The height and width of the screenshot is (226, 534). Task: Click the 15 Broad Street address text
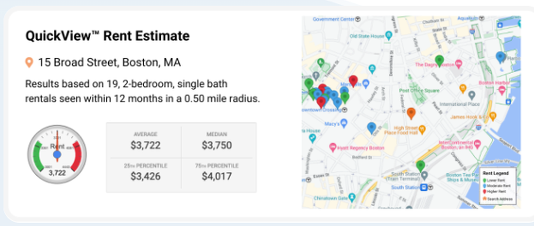point(109,63)
